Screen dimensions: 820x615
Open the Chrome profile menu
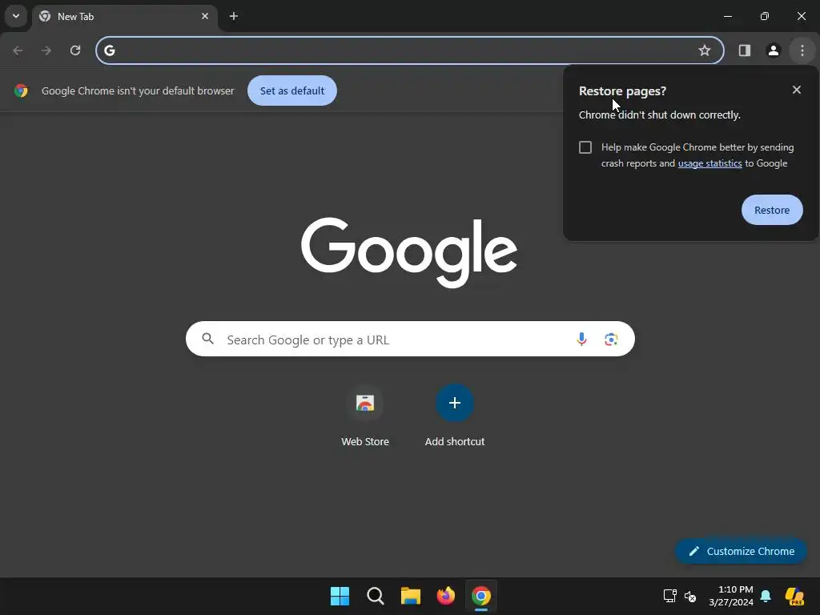774,50
